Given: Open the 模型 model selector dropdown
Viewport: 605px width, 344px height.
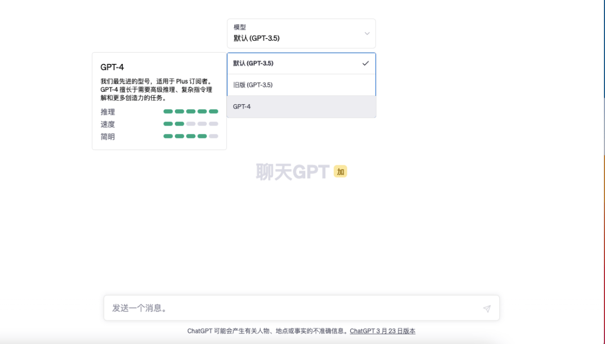Looking at the screenshot, I should tap(301, 34).
